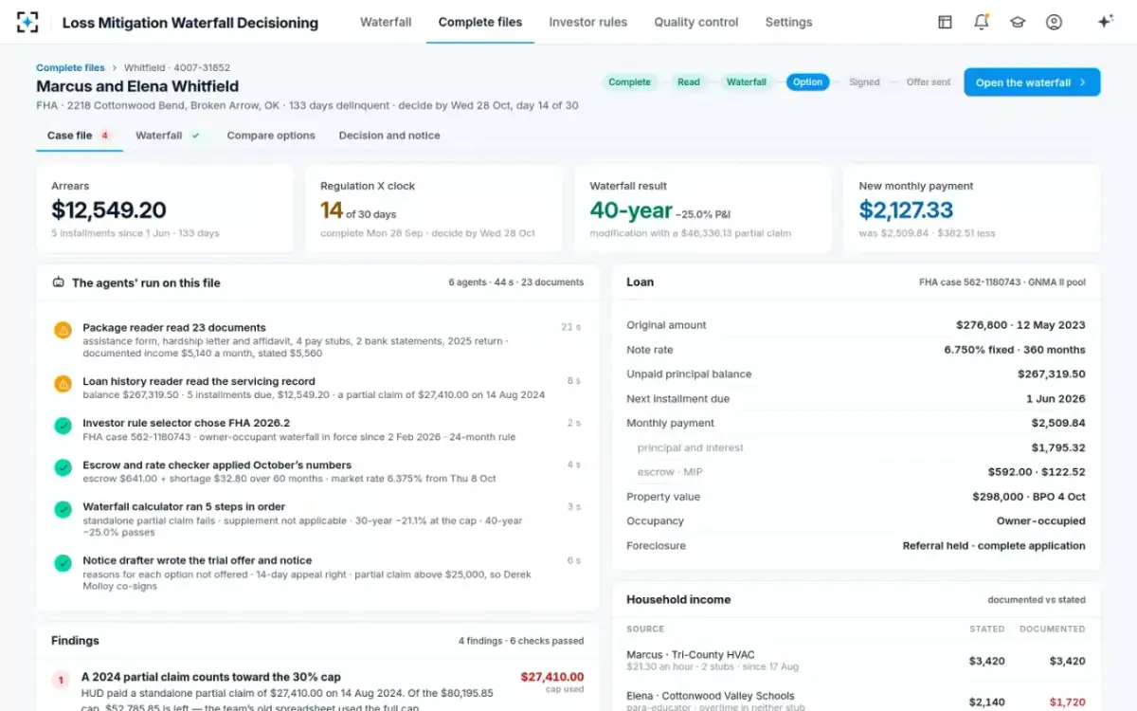Image resolution: width=1137 pixels, height=711 pixels.
Task: Open Investor rule selector chose FHA 2026.2 row
Action: pyautogui.click(x=317, y=429)
